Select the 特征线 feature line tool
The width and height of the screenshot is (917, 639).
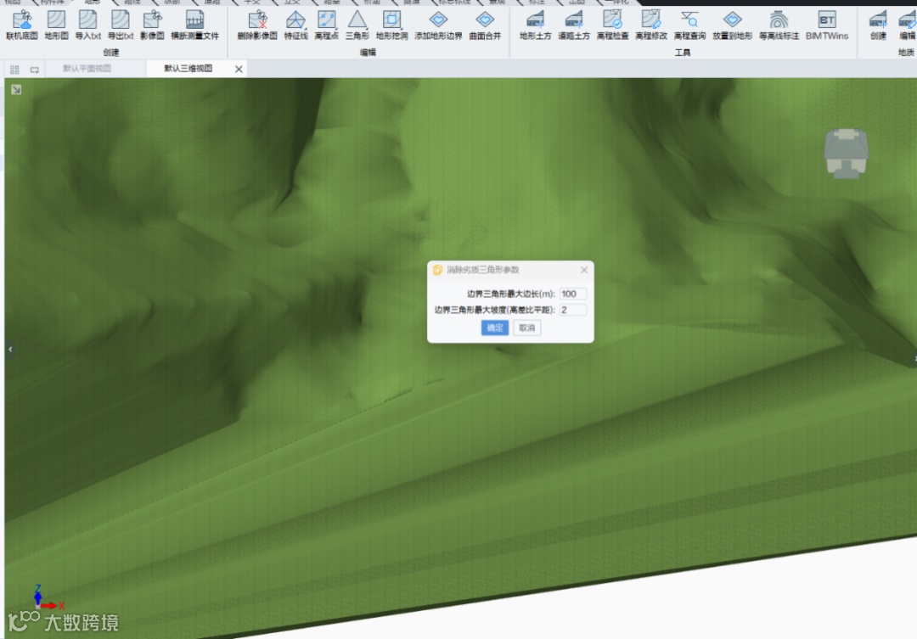[x=296, y=25]
